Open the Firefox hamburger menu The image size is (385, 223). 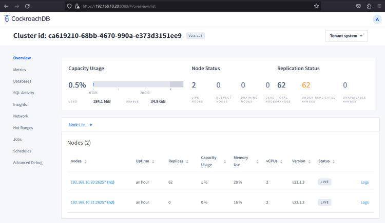(378, 6)
